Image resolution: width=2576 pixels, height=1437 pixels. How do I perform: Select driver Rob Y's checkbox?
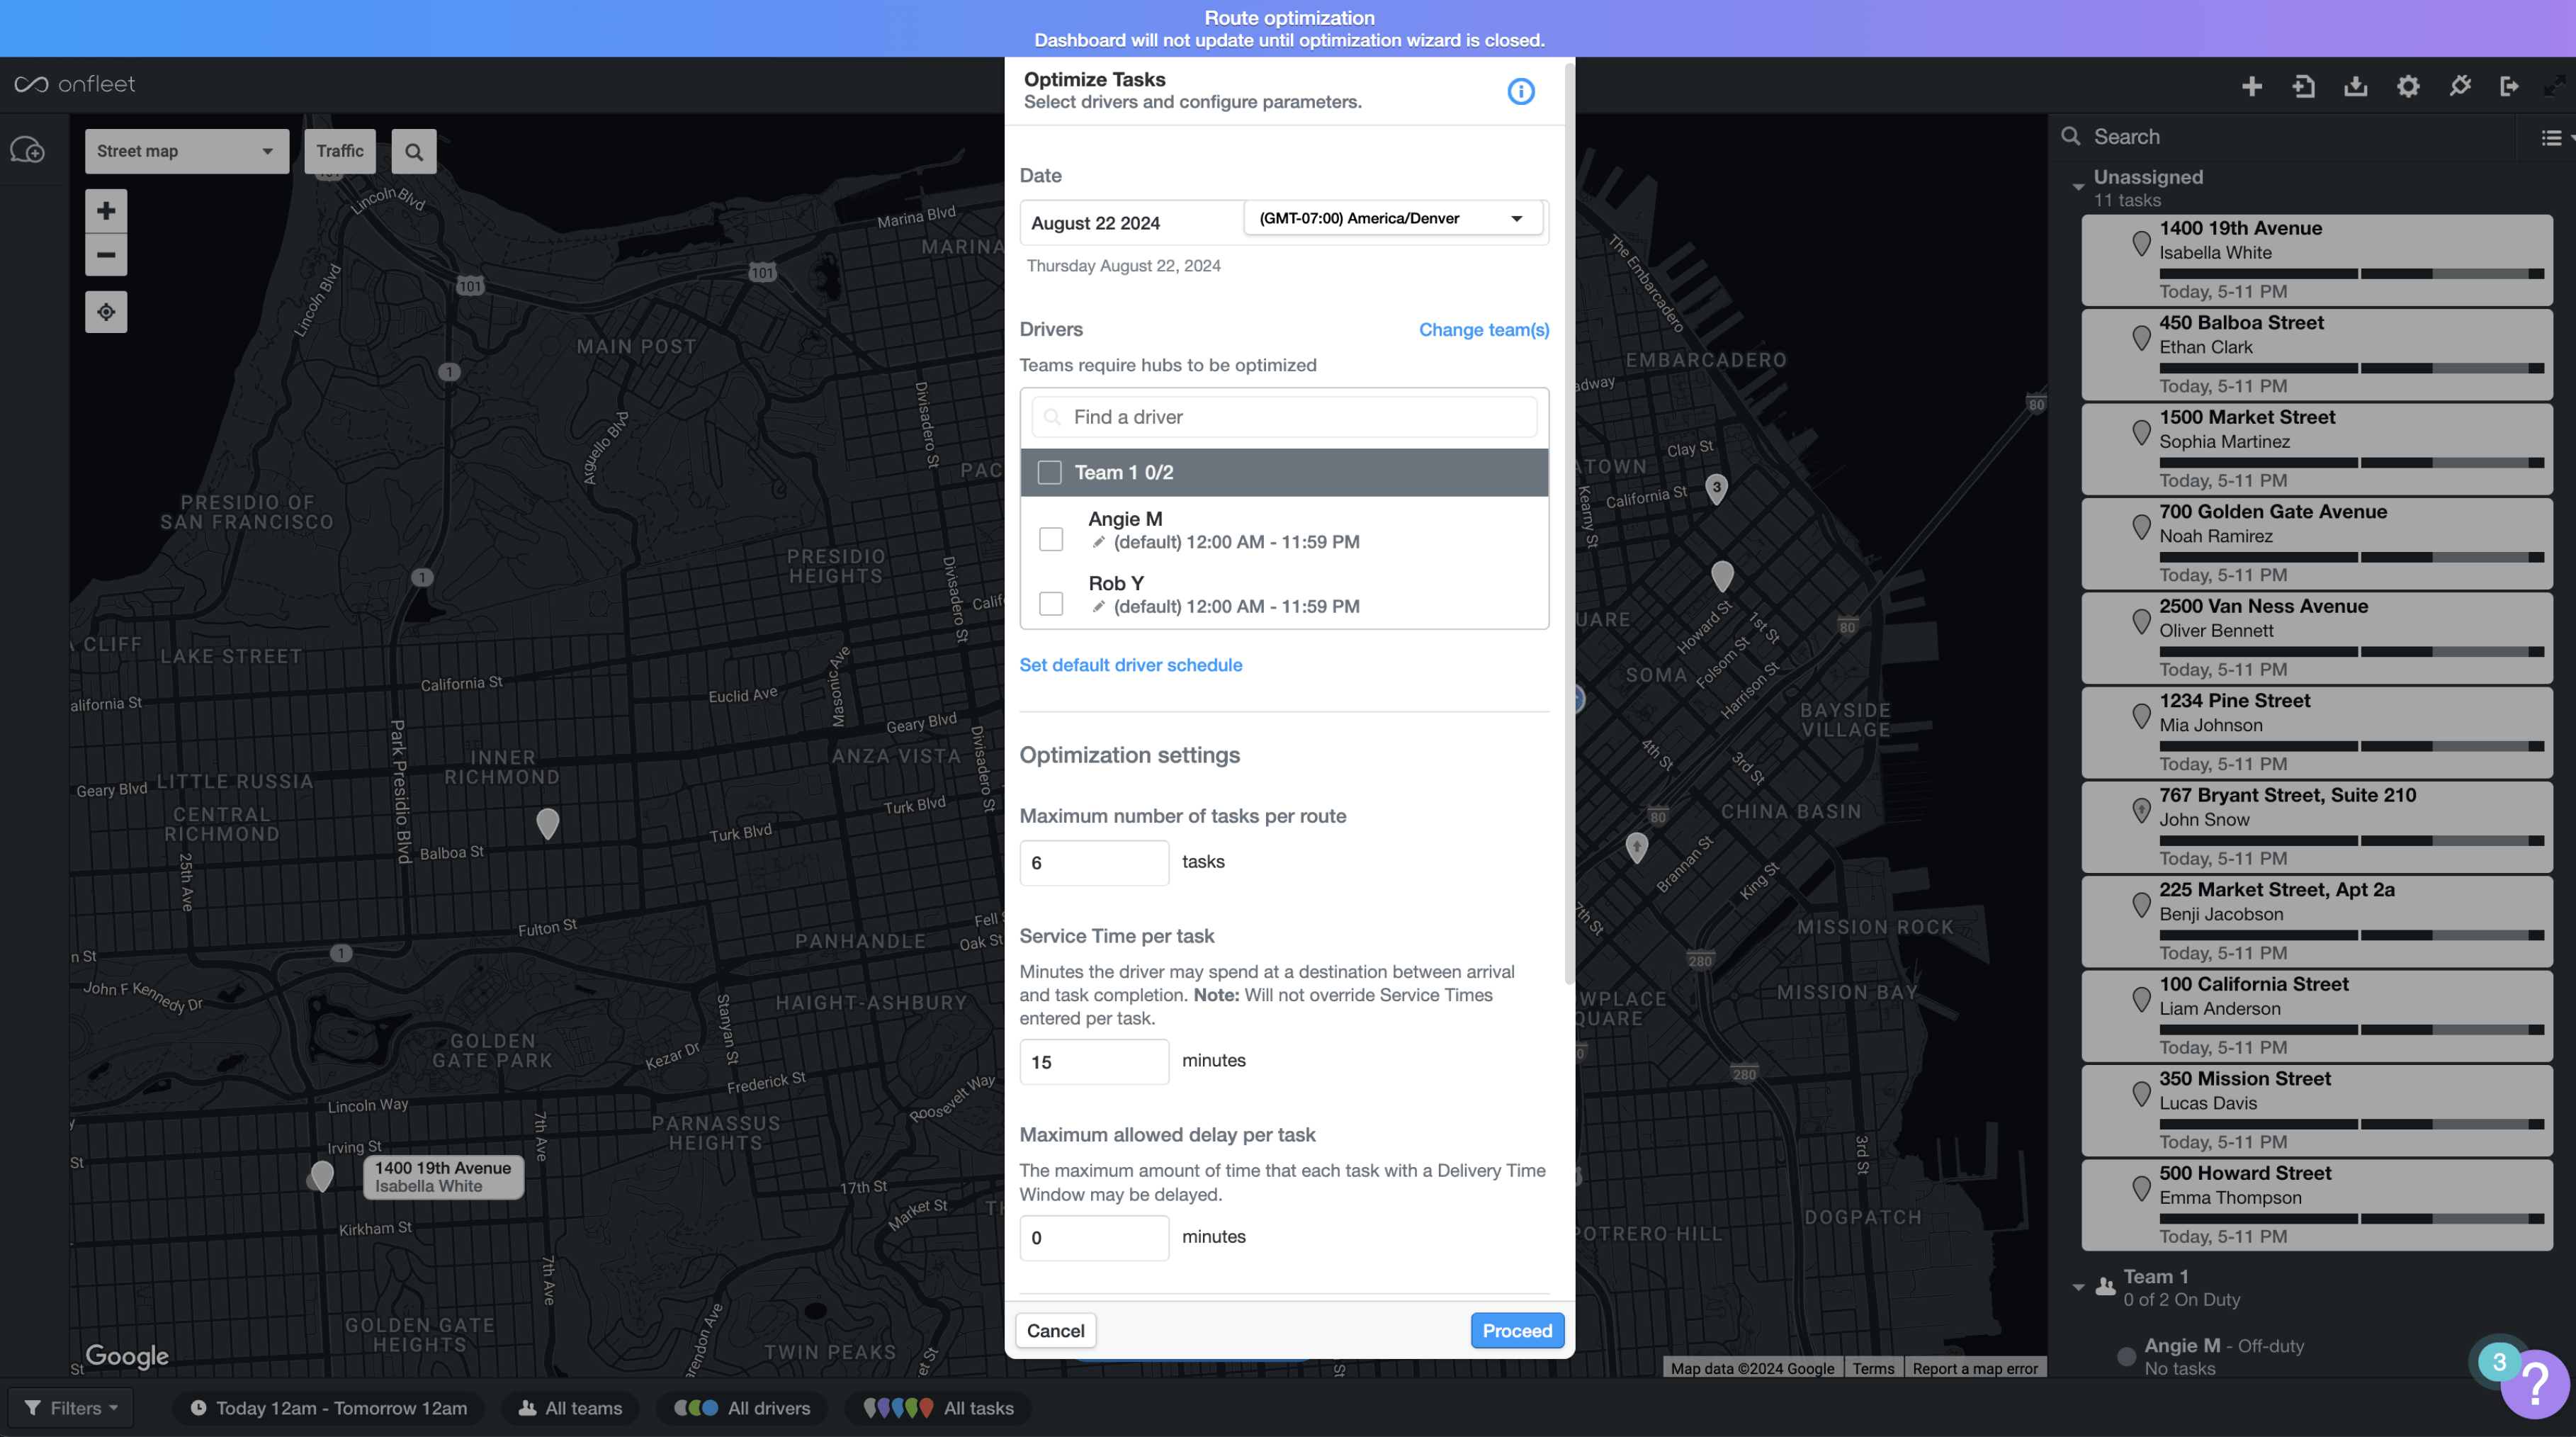click(x=1051, y=604)
